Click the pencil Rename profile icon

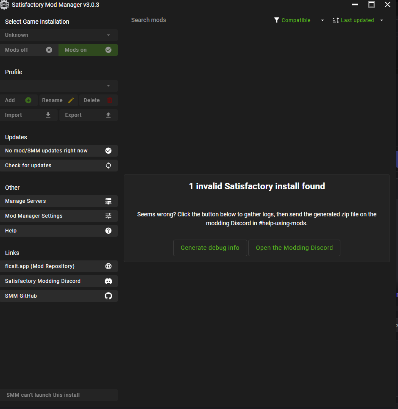click(x=71, y=100)
